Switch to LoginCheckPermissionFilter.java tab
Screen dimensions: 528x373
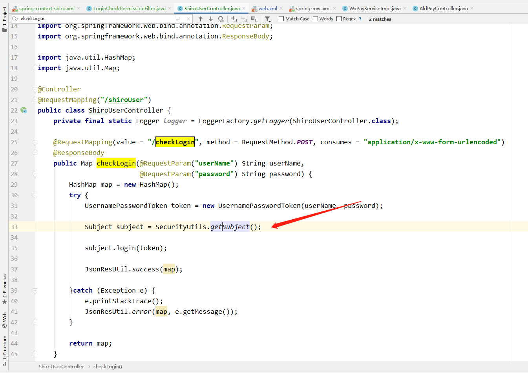(130, 8)
